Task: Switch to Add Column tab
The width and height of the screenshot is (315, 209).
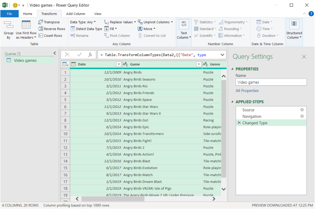Action: pos(76,14)
